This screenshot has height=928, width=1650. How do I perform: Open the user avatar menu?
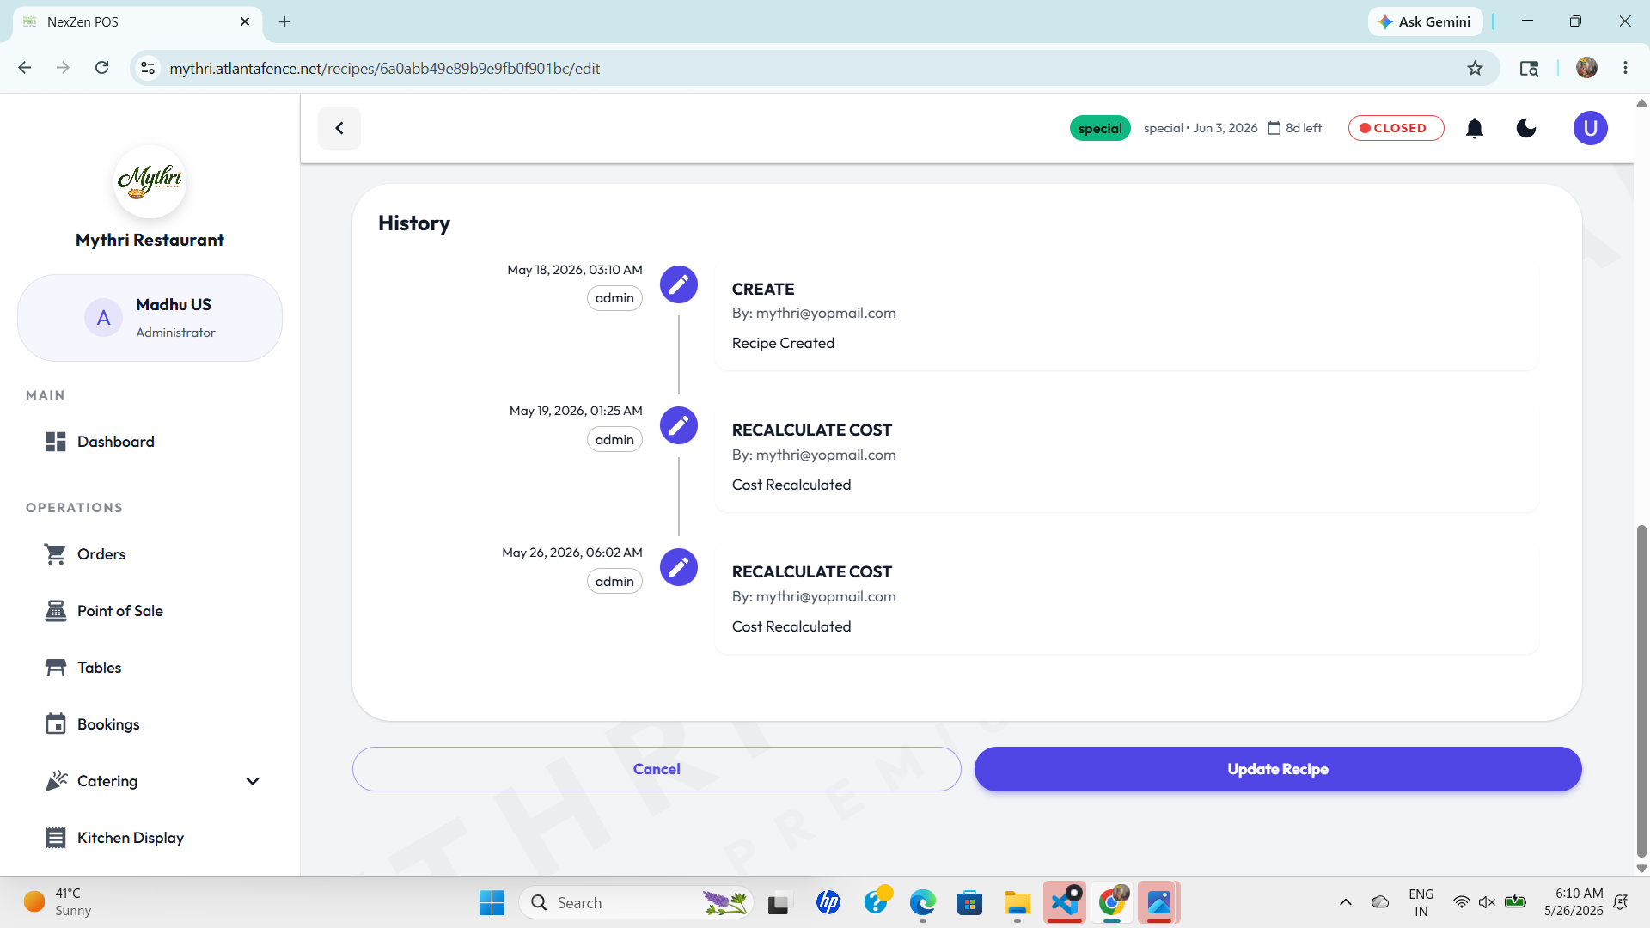(1590, 128)
